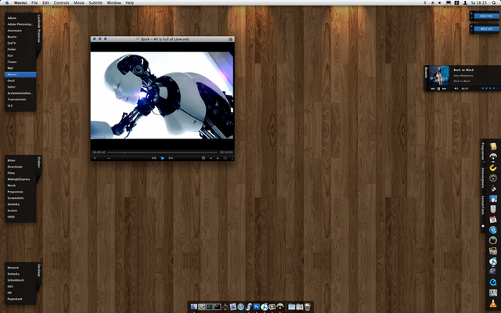Open the Window menu
The image size is (501, 313).
coord(114,2)
